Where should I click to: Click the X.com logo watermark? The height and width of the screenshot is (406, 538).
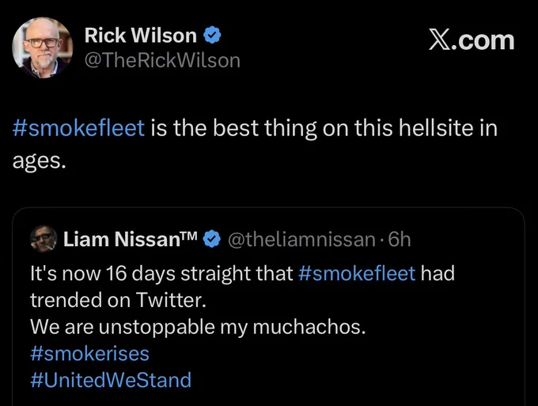point(472,41)
